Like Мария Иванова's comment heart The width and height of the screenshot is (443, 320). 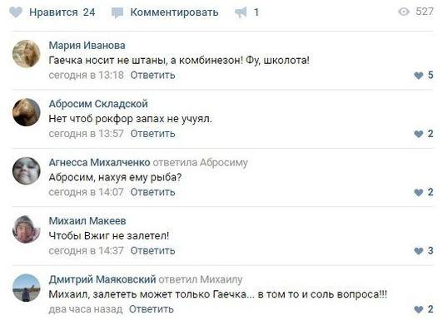point(418,76)
